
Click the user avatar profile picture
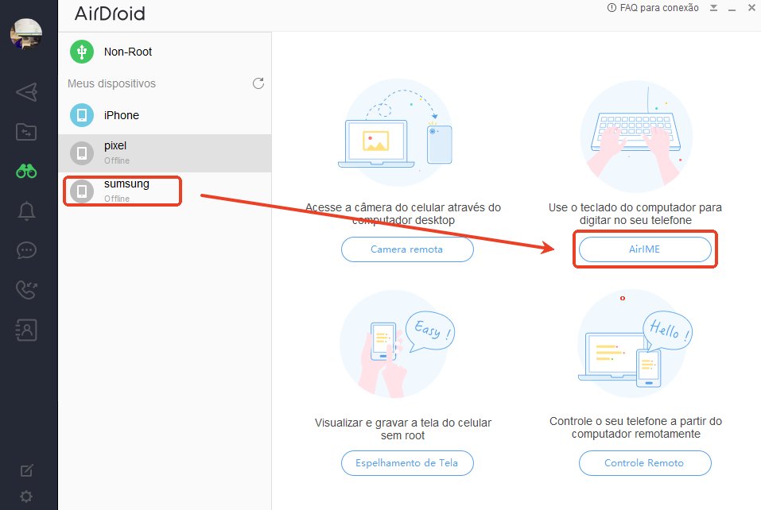(x=26, y=36)
